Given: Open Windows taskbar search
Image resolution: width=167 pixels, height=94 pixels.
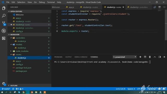Looking at the screenshot, I should (x=6, y=92).
